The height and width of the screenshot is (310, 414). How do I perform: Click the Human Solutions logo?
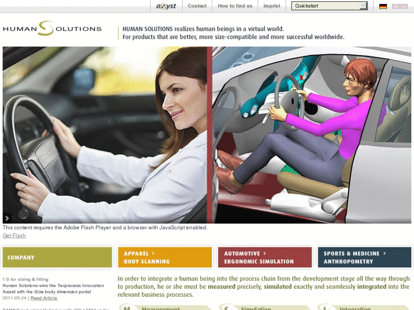pos(52,28)
